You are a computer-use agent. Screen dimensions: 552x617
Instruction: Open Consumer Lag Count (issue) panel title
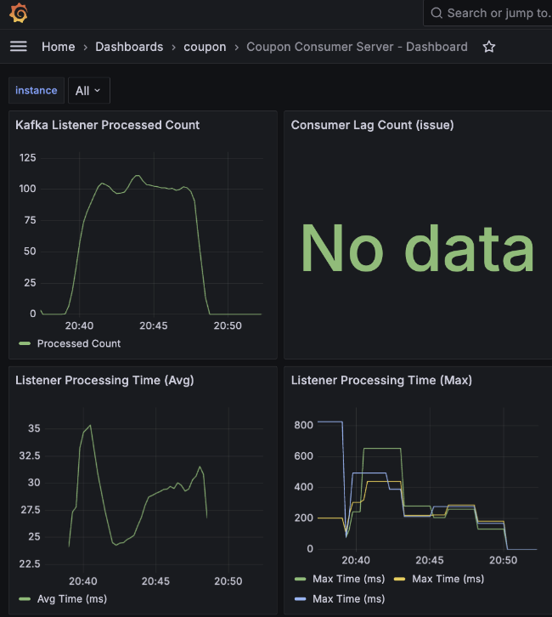coord(372,125)
